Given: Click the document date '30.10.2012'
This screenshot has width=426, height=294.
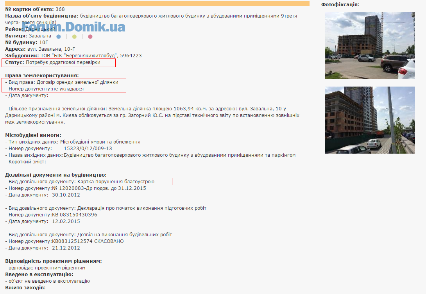Looking at the screenshot, I should (66, 195).
